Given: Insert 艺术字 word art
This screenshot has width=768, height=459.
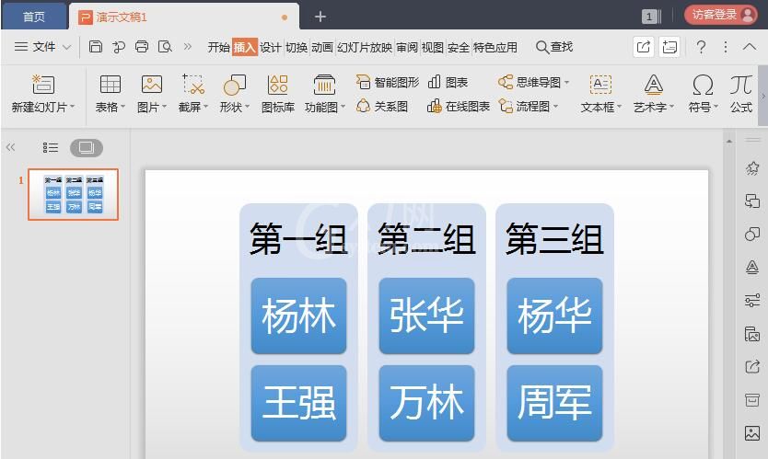Looking at the screenshot, I should tap(654, 85).
